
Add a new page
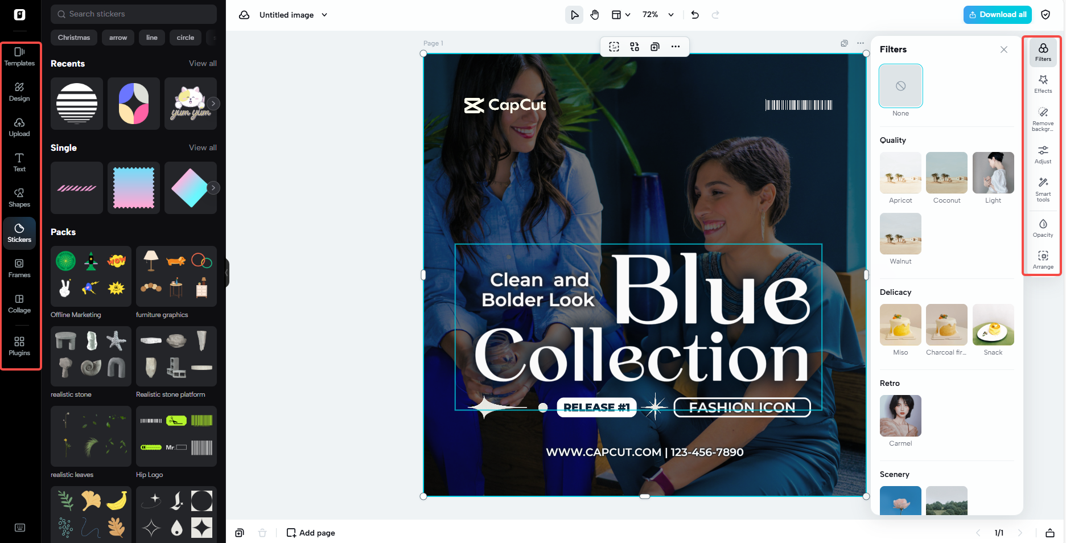pyautogui.click(x=311, y=533)
